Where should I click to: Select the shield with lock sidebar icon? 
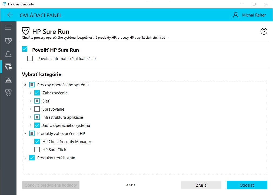[x=8, y=67]
